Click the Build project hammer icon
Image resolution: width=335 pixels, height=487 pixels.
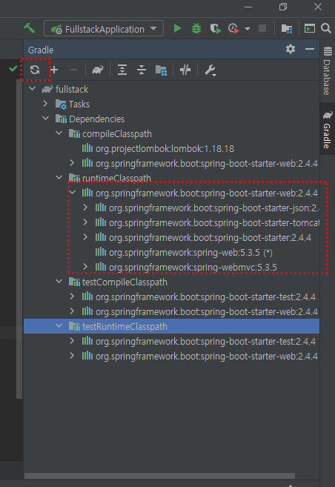[30, 28]
